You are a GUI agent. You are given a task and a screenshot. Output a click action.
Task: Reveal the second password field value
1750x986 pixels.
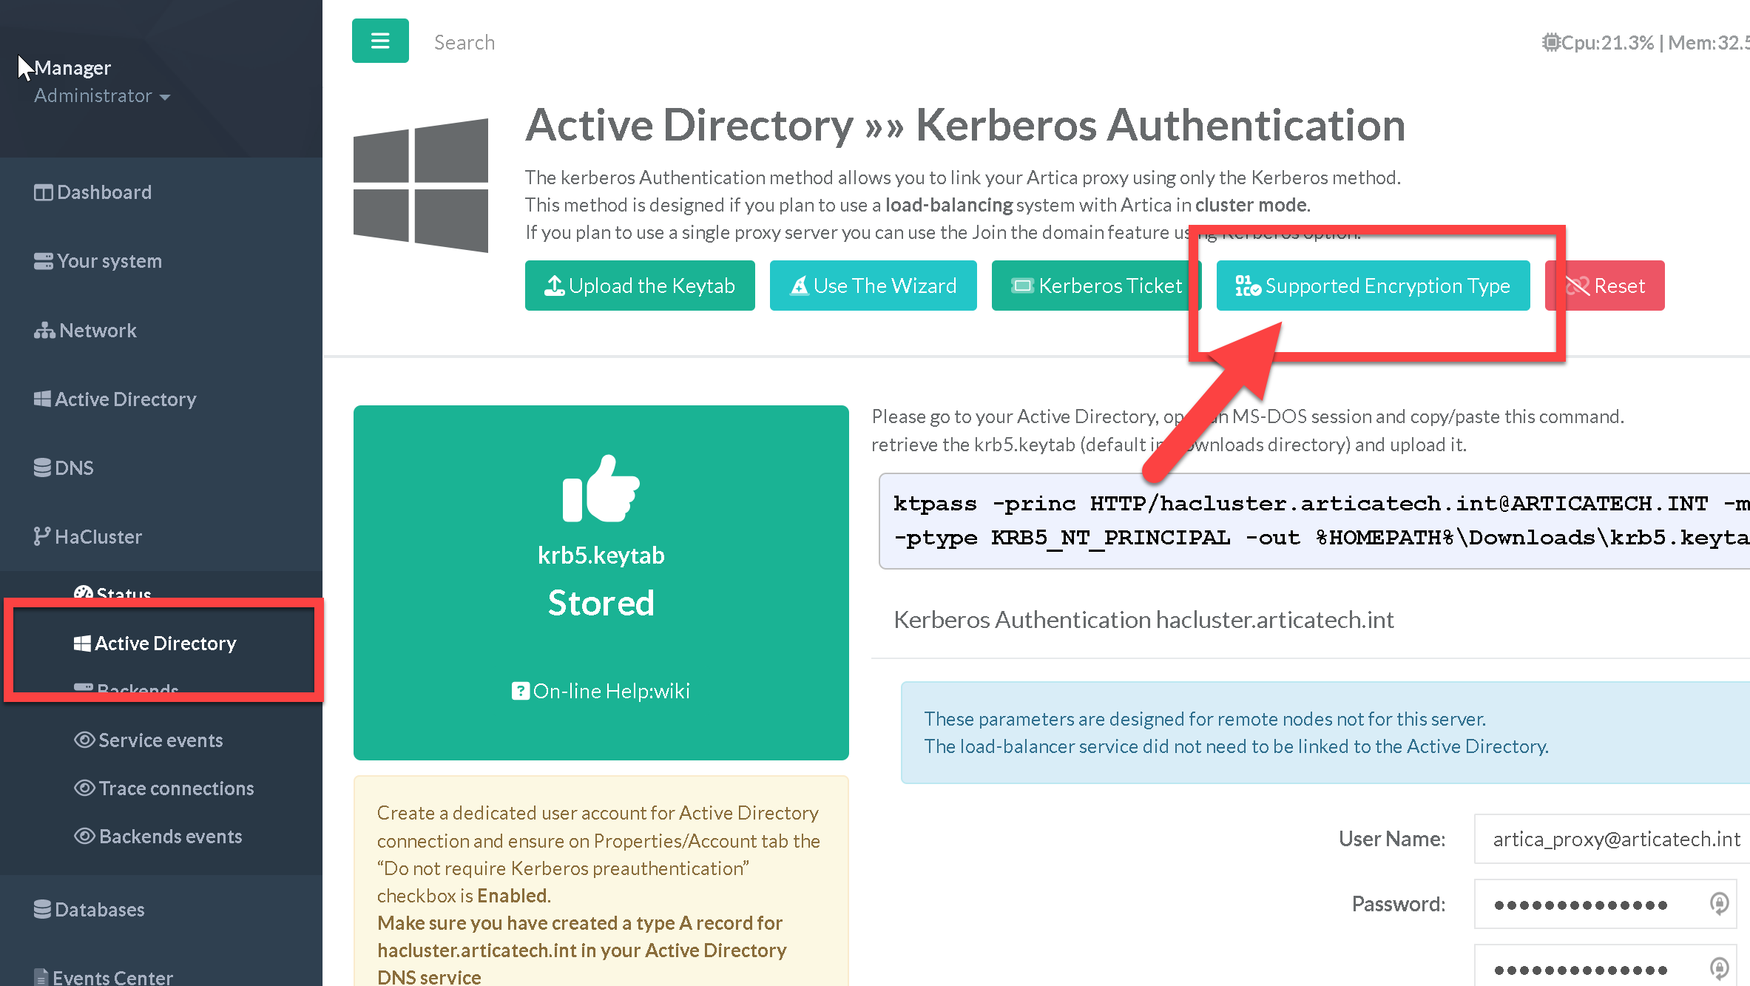(x=1719, y=968)
